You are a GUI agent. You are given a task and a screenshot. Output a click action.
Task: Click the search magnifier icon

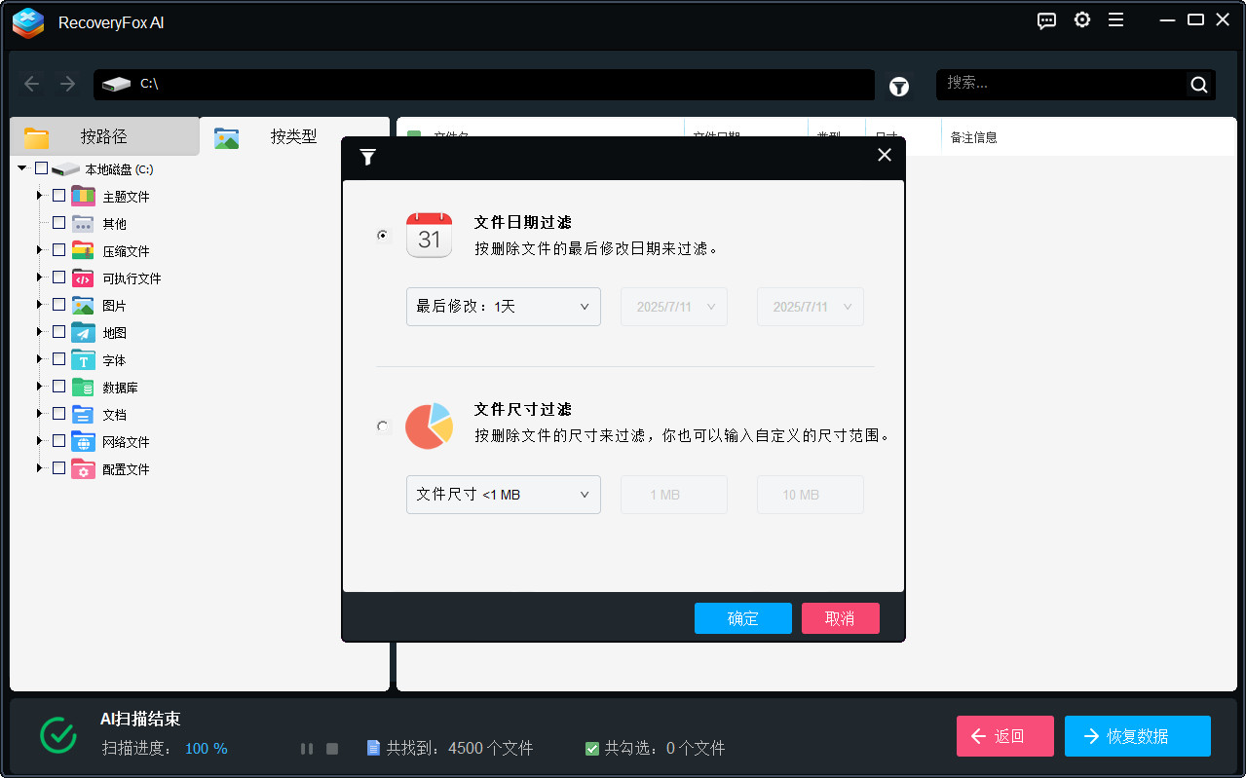(x=1197, y=84)
